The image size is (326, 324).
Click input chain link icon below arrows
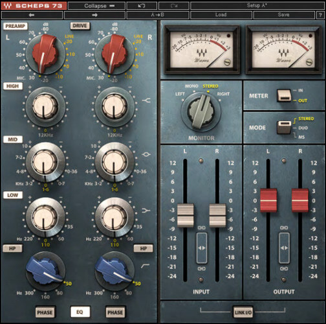[201, 269]
